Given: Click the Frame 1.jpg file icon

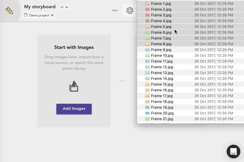Looking at the screenshot, I should (147, 4).
